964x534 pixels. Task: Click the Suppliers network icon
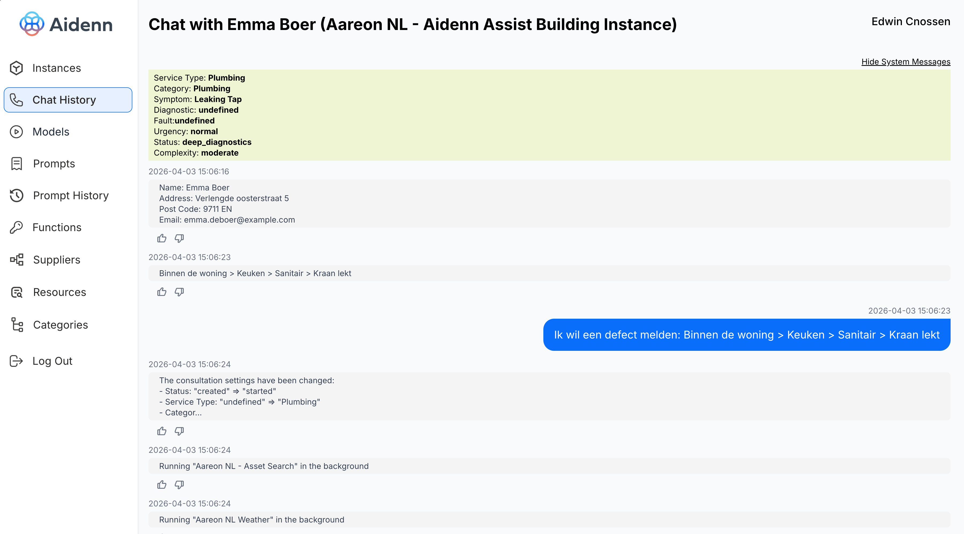tap(16, 260)
